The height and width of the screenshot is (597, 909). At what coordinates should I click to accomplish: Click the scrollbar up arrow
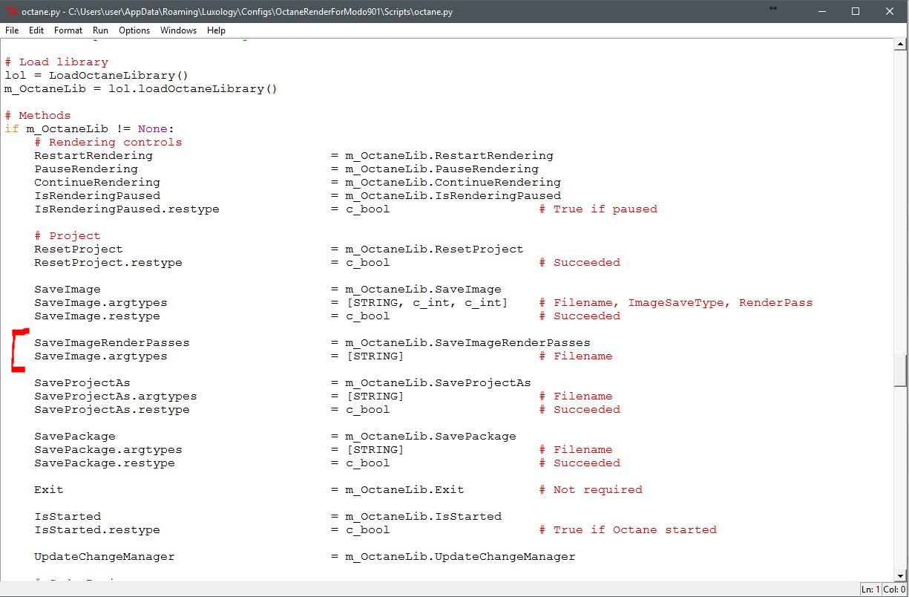tap(901, 45)
